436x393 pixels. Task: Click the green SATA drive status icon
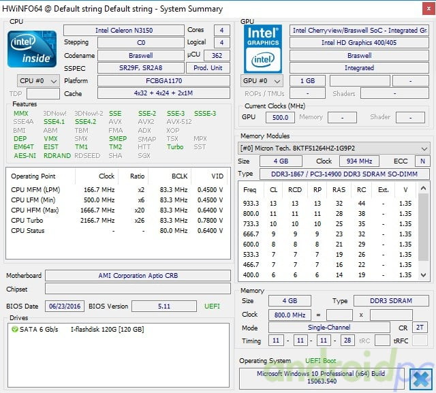pyautogui.click(x=14, y=330)
